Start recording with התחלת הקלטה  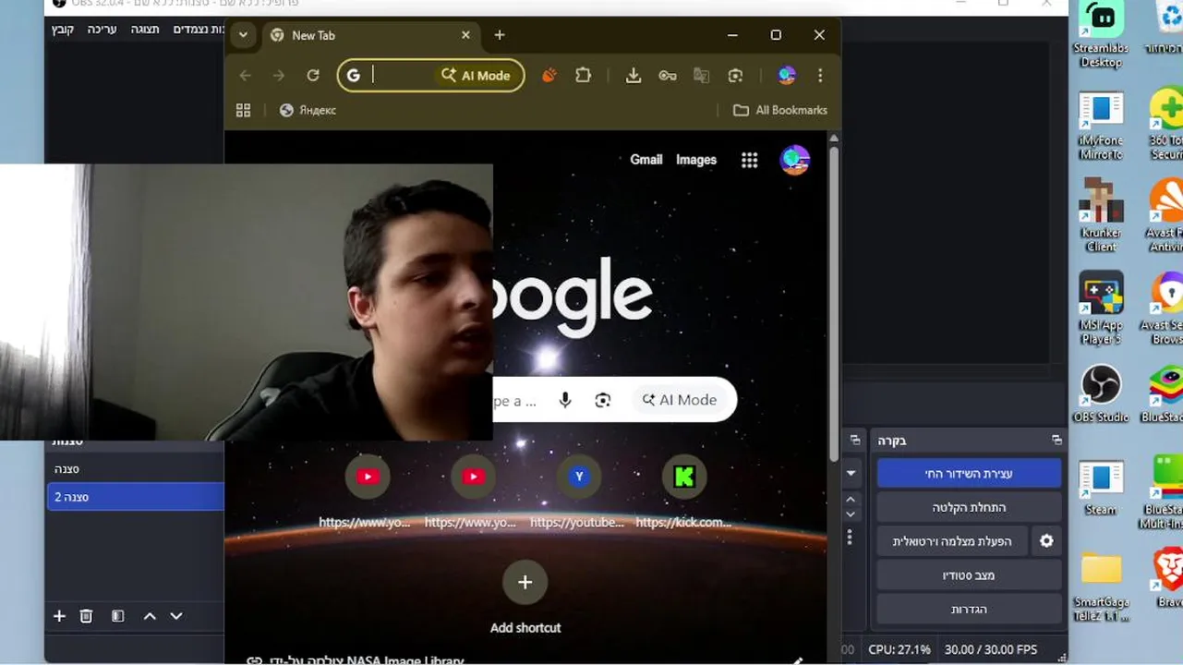(x=969, y=508)
